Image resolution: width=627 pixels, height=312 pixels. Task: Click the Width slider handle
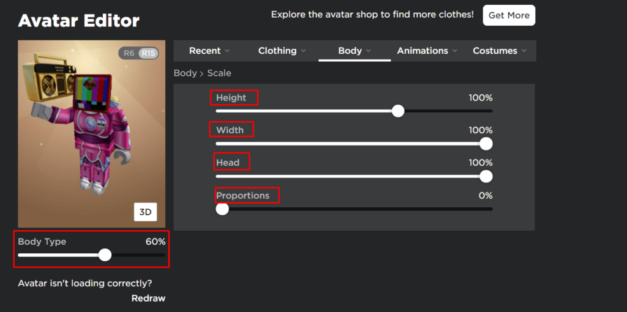(486, 143)
